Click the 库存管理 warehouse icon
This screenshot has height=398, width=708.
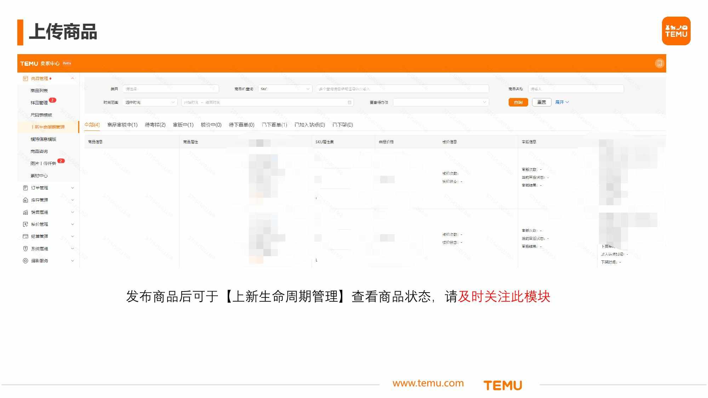pos(25,200)
